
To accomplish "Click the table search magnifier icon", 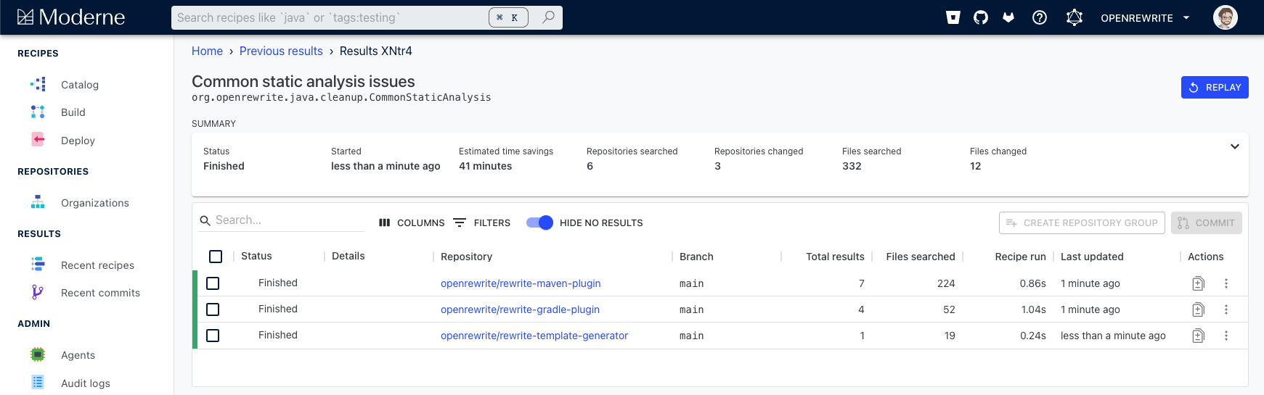I will (x=205, y=220).
